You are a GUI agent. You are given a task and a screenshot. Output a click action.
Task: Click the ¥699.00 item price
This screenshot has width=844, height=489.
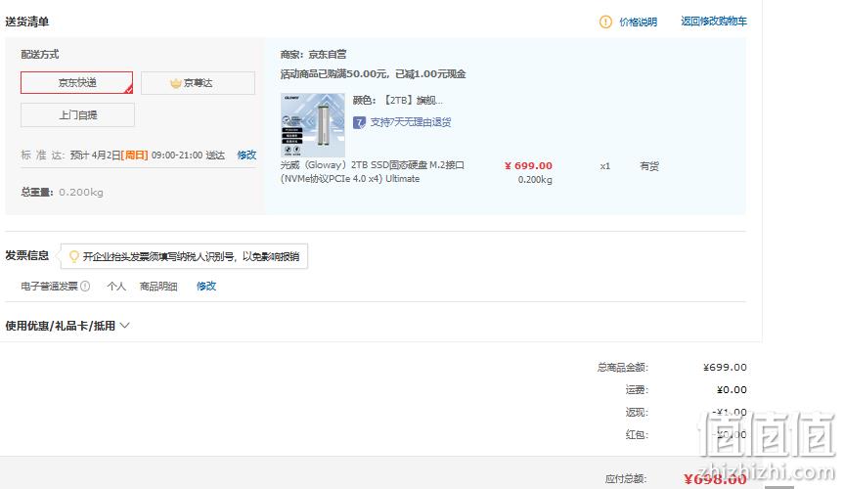[528, 165]
